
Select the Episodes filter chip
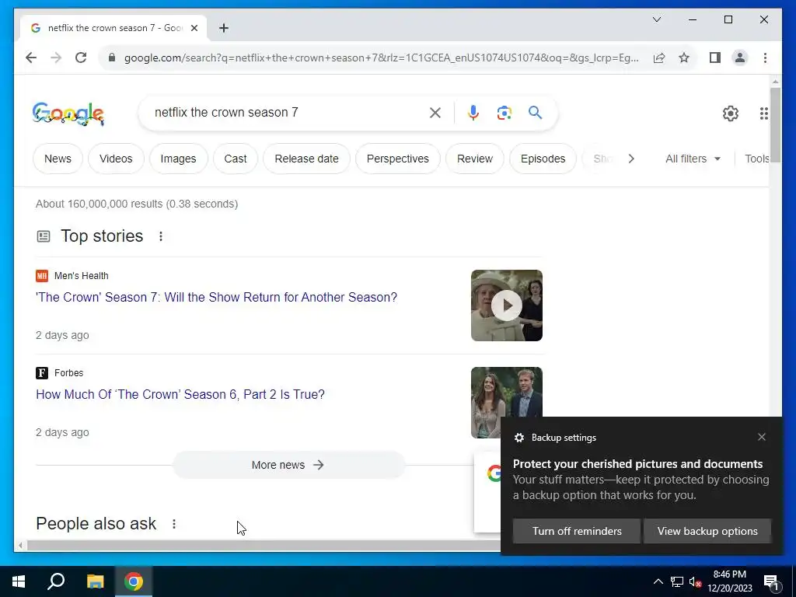pos(543,159)
